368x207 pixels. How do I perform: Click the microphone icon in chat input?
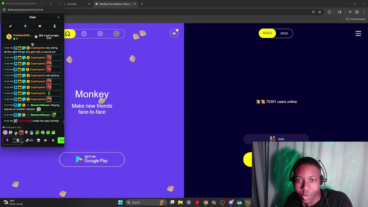[7, 140]
